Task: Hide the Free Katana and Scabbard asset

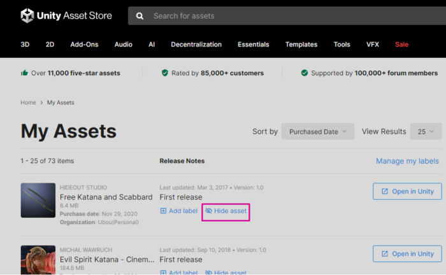Action: point(226,211)
